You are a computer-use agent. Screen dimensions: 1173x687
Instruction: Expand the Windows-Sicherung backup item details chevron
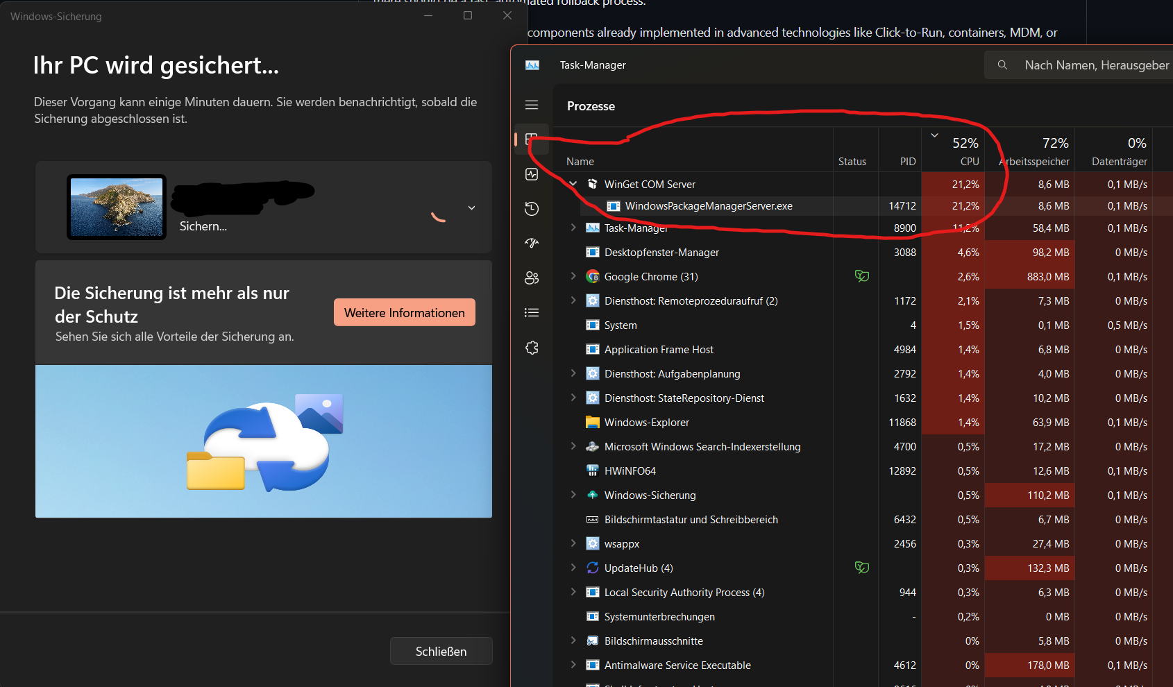[471, 207]
